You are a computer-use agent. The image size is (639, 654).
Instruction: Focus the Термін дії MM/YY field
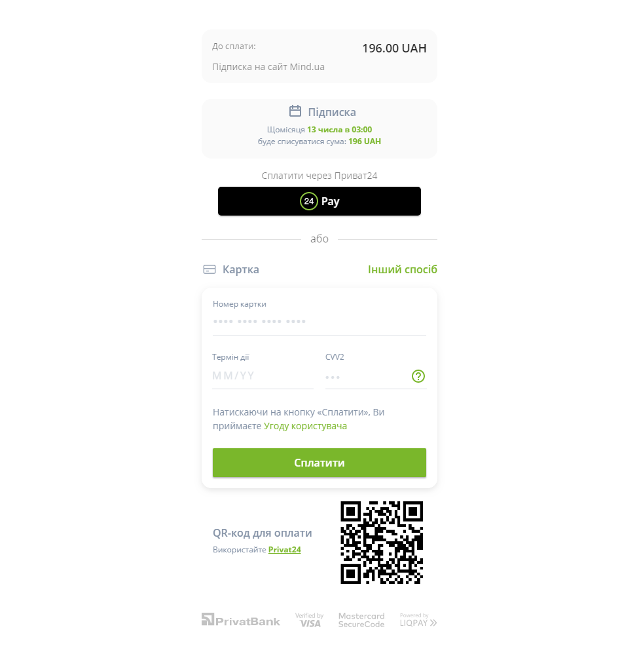[263, 376]
